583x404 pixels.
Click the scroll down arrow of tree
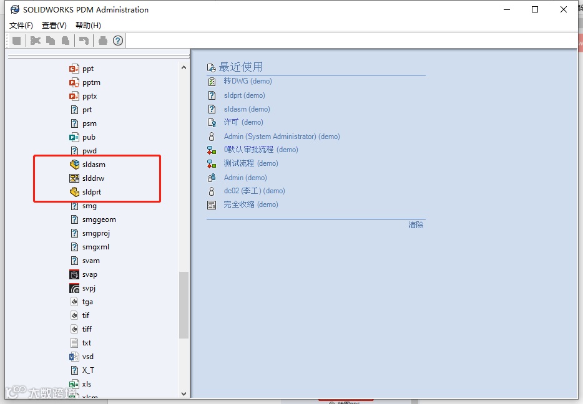pos(184,393)
